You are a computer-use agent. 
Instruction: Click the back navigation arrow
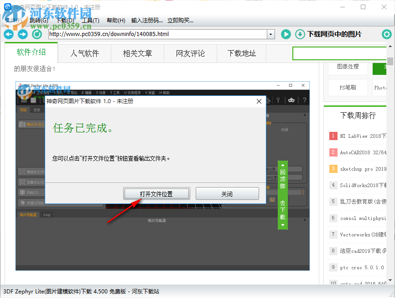pos(8,34)
